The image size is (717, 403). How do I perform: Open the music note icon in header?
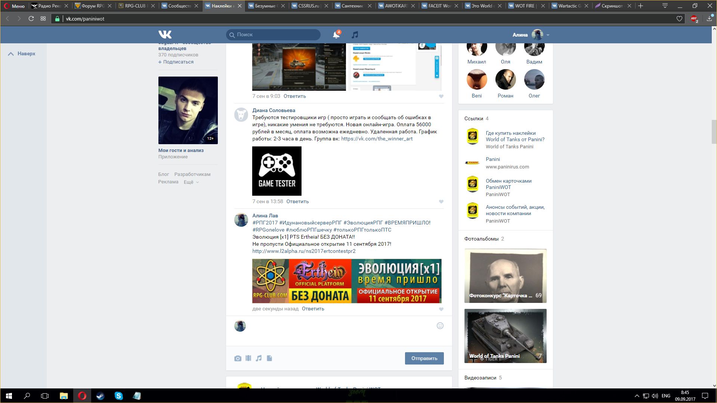click(355, 35)
